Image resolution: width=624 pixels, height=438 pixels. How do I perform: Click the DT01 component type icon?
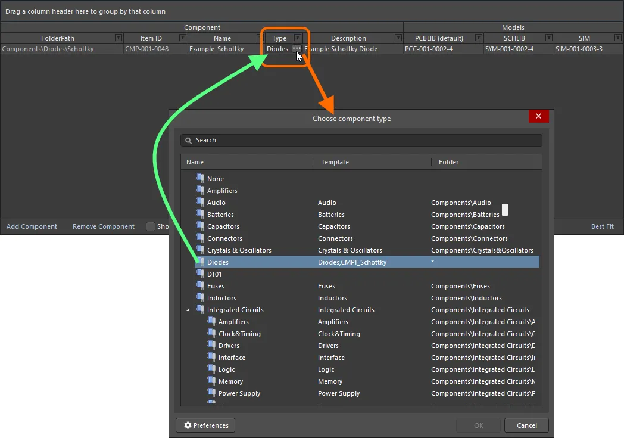(x=200, y=274)
